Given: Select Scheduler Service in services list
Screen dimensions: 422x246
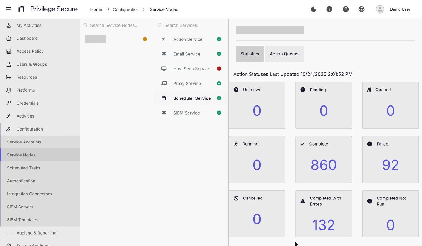Looking at the screenshot, I should (192, 98).
